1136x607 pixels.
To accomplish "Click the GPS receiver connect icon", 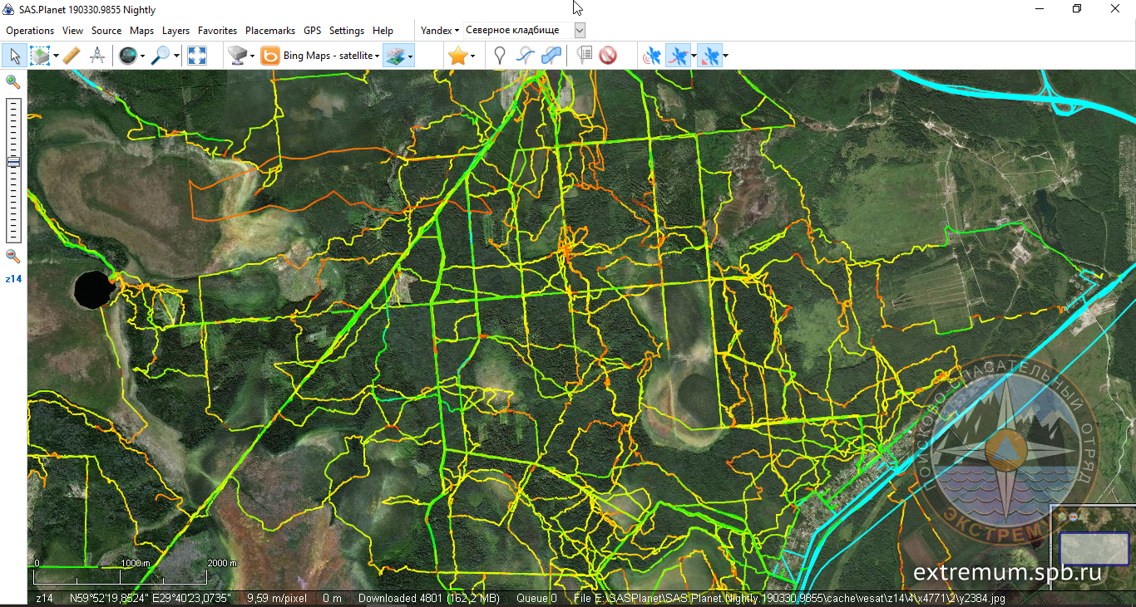I will 653,56.
